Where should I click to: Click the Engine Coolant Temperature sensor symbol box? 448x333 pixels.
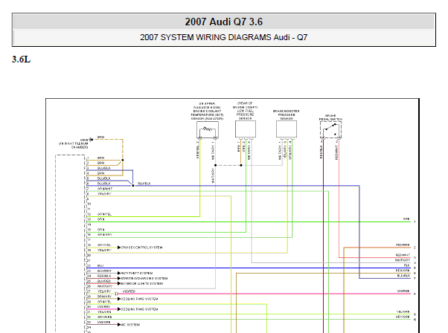[x=208, y=129]
